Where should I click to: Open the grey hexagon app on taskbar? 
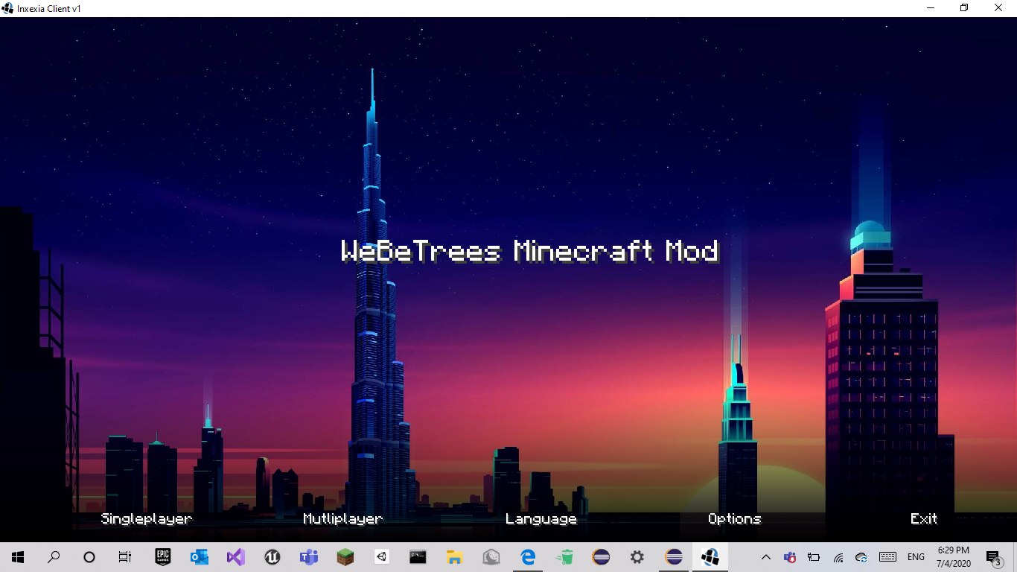point(491,557)
